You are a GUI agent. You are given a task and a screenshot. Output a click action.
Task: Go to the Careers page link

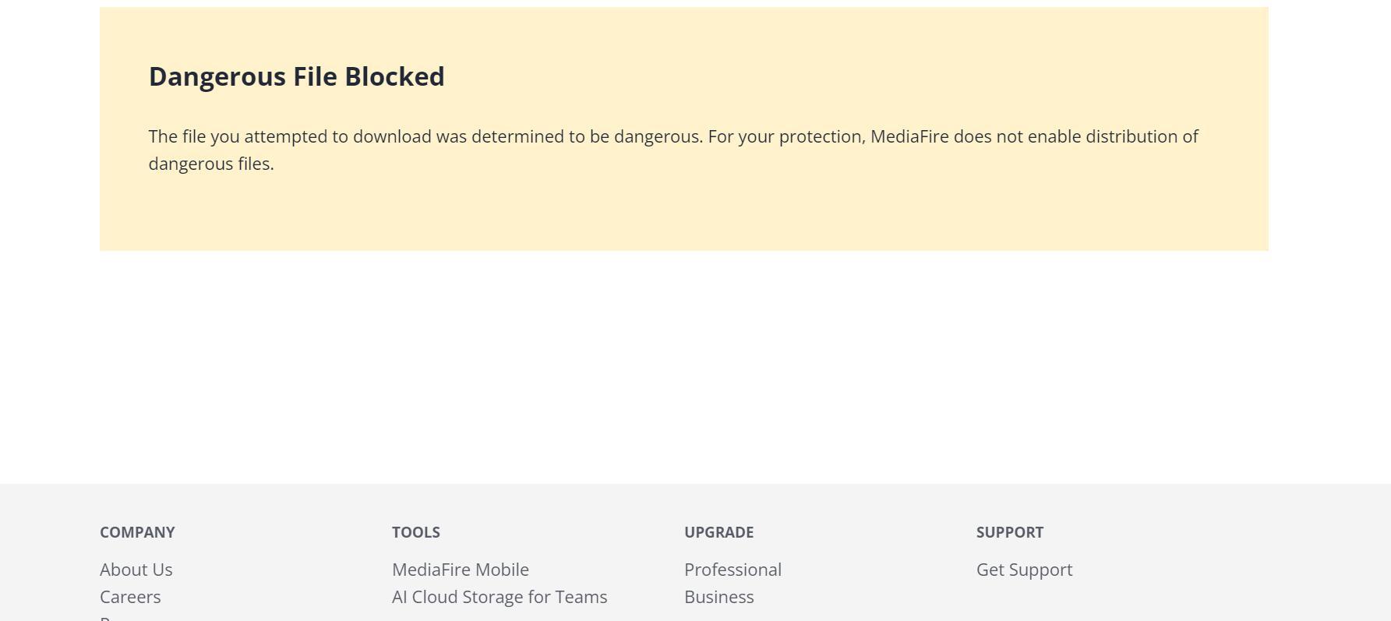130,597
